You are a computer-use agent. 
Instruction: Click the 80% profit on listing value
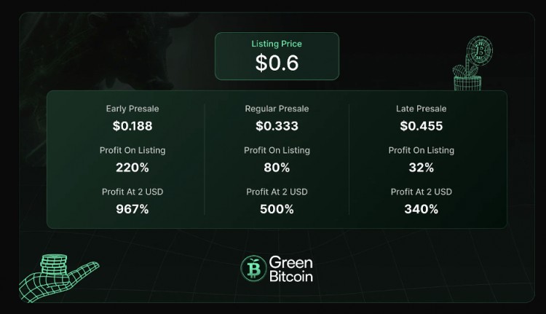point(277,168)
